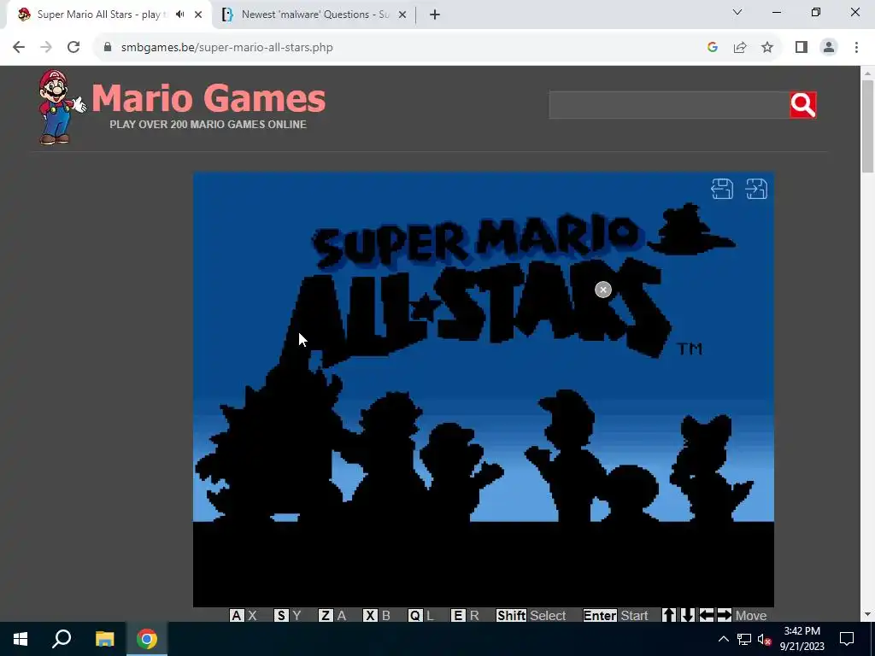Toggle the browser side panel
Viewport: 875px width, 656px height.
802,48
